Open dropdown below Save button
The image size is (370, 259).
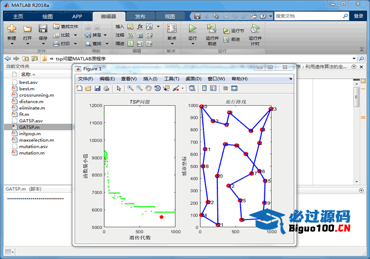43,44
